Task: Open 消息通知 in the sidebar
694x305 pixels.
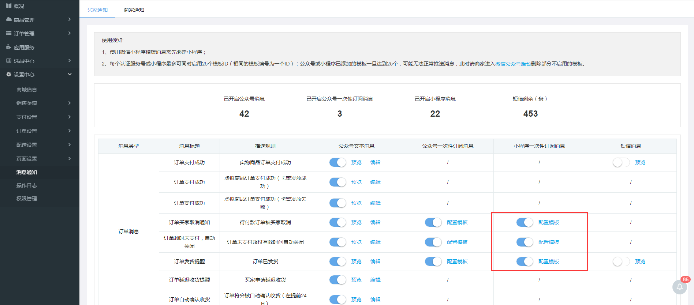Action: (x=27, y=172)
